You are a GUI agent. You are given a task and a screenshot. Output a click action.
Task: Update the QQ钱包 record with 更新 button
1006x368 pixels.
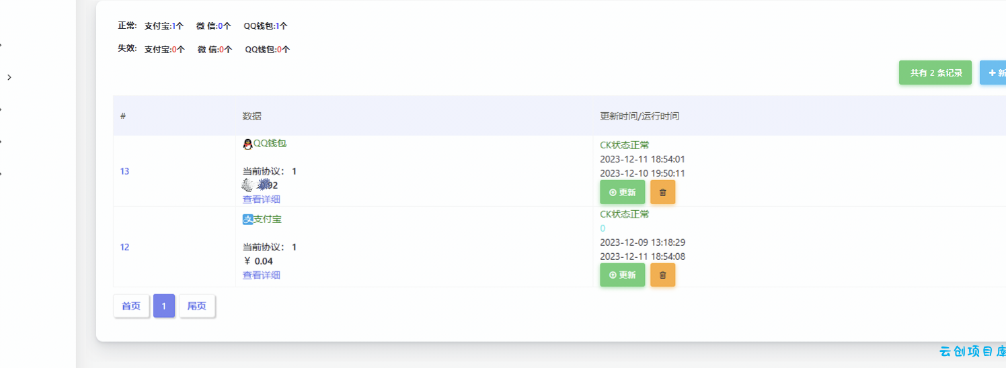tap(622, 192)
